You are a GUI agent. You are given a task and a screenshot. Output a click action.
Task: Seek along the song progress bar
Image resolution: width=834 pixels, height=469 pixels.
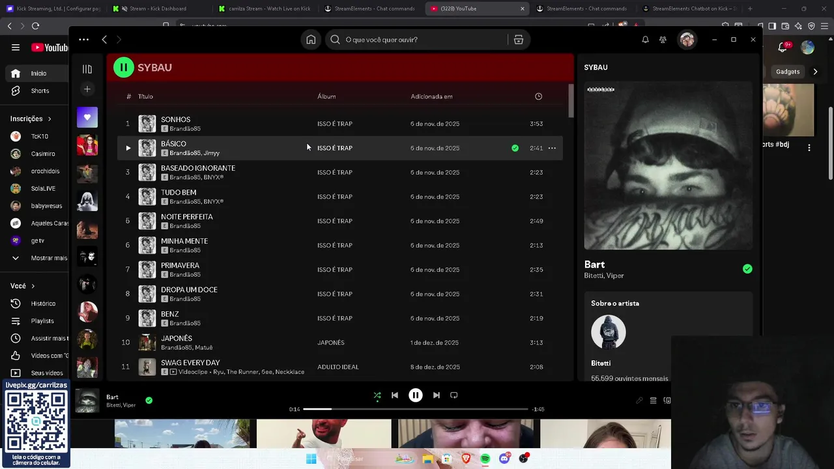pyautogui.click(x=415, y=409)
